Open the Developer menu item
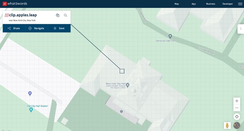The height and width of the screenshot is (131, 244). [228, 4]
